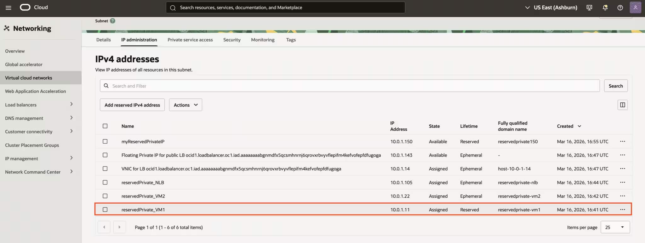This screenshot has width=645, height=243.
Task: Click the Search button
Action: pos(616,86)
